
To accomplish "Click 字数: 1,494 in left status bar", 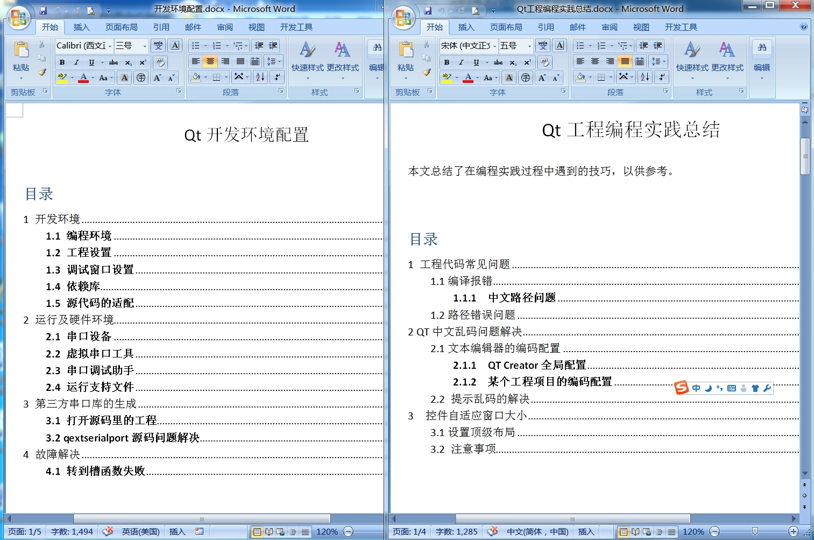I will [72, 531].
